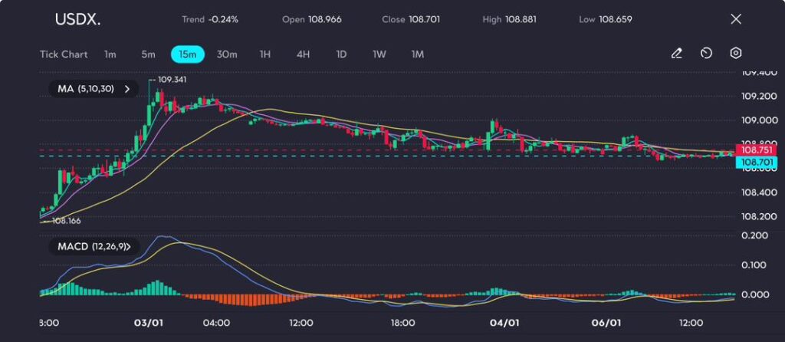Switch to the 1D daily timeframe
785x342 pixels.
click(341, 54)
